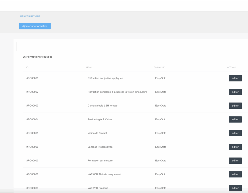Select the #FO00005 ID cell
This screenshot has height=193, width=248.
(32, 133)
